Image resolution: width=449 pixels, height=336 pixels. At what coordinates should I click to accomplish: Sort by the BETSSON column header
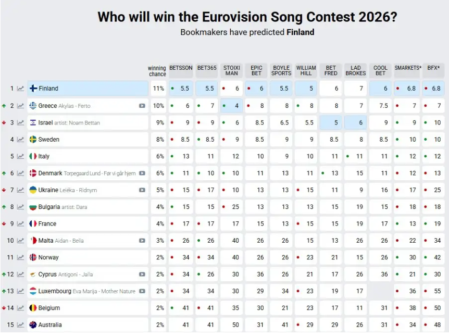(x=181, y=68)
